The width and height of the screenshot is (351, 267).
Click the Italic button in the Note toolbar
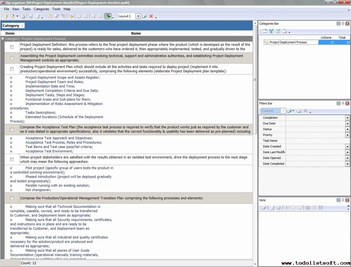[293, 208]
